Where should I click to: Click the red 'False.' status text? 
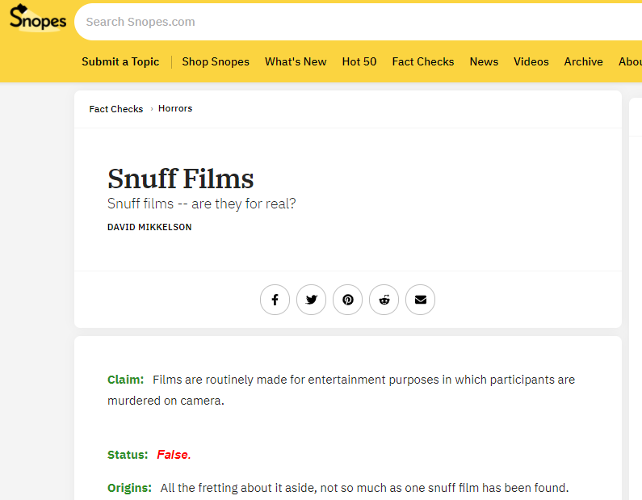(174, 455)
